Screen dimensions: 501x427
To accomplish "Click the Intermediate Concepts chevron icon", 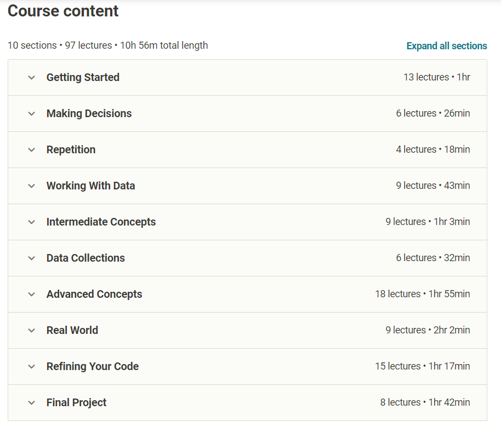I will click(32, 222).
